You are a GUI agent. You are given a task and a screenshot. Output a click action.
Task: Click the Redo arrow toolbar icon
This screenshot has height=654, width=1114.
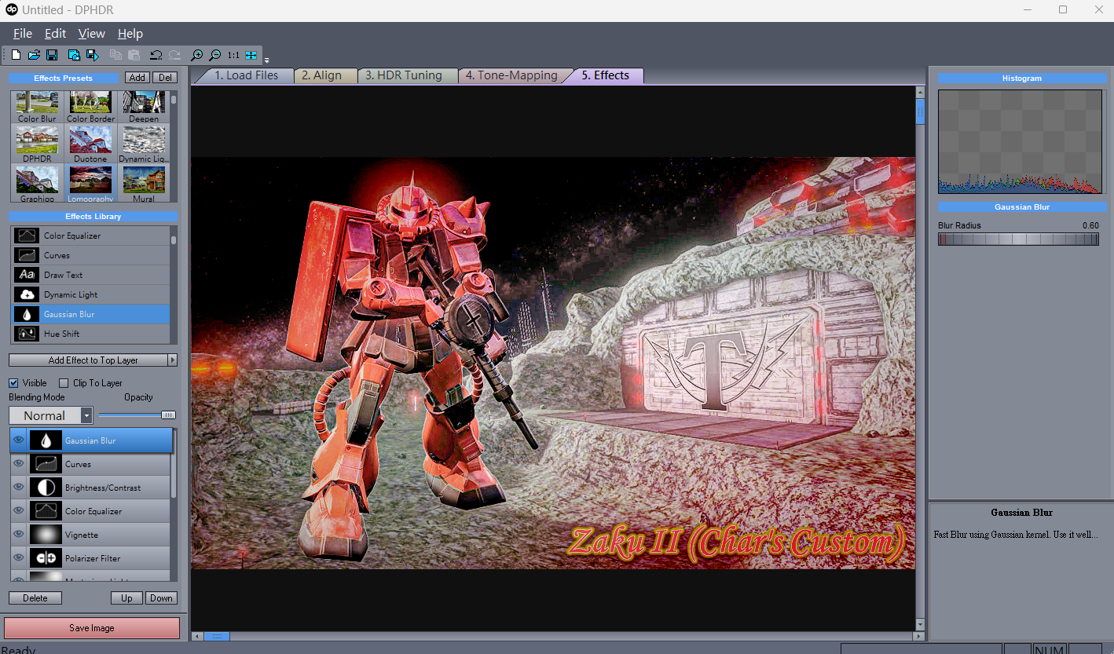click(174, 55)
